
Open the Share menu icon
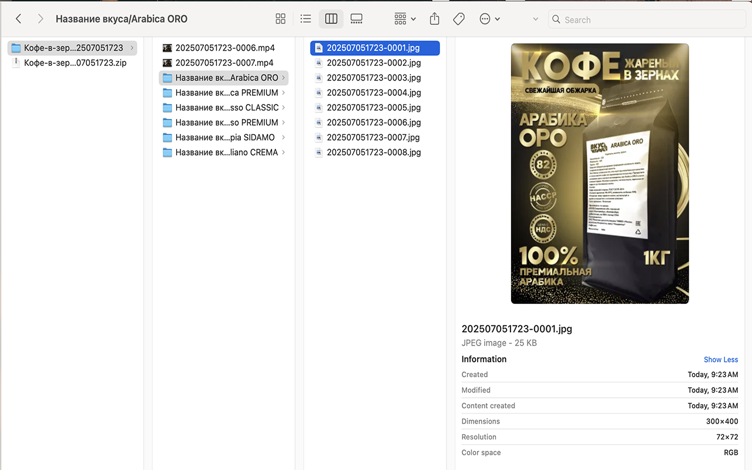tap(434, 18)
